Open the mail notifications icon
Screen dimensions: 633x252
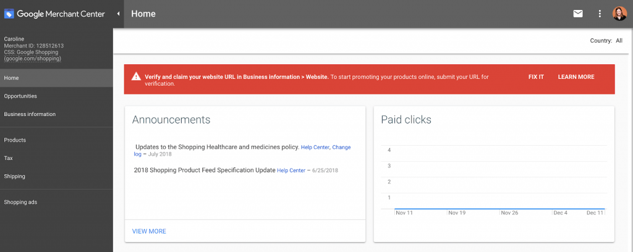pyautogui.click(x=578, y=14)
